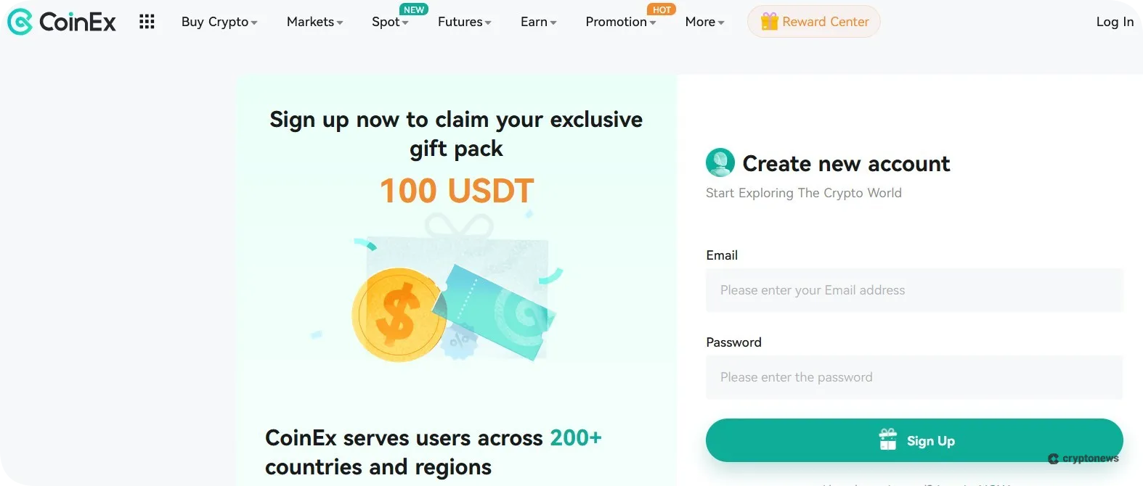This screenshot has width=1143, height=486.
Task: Click the HOT badge above Promotion
Action: click(662, 9)
